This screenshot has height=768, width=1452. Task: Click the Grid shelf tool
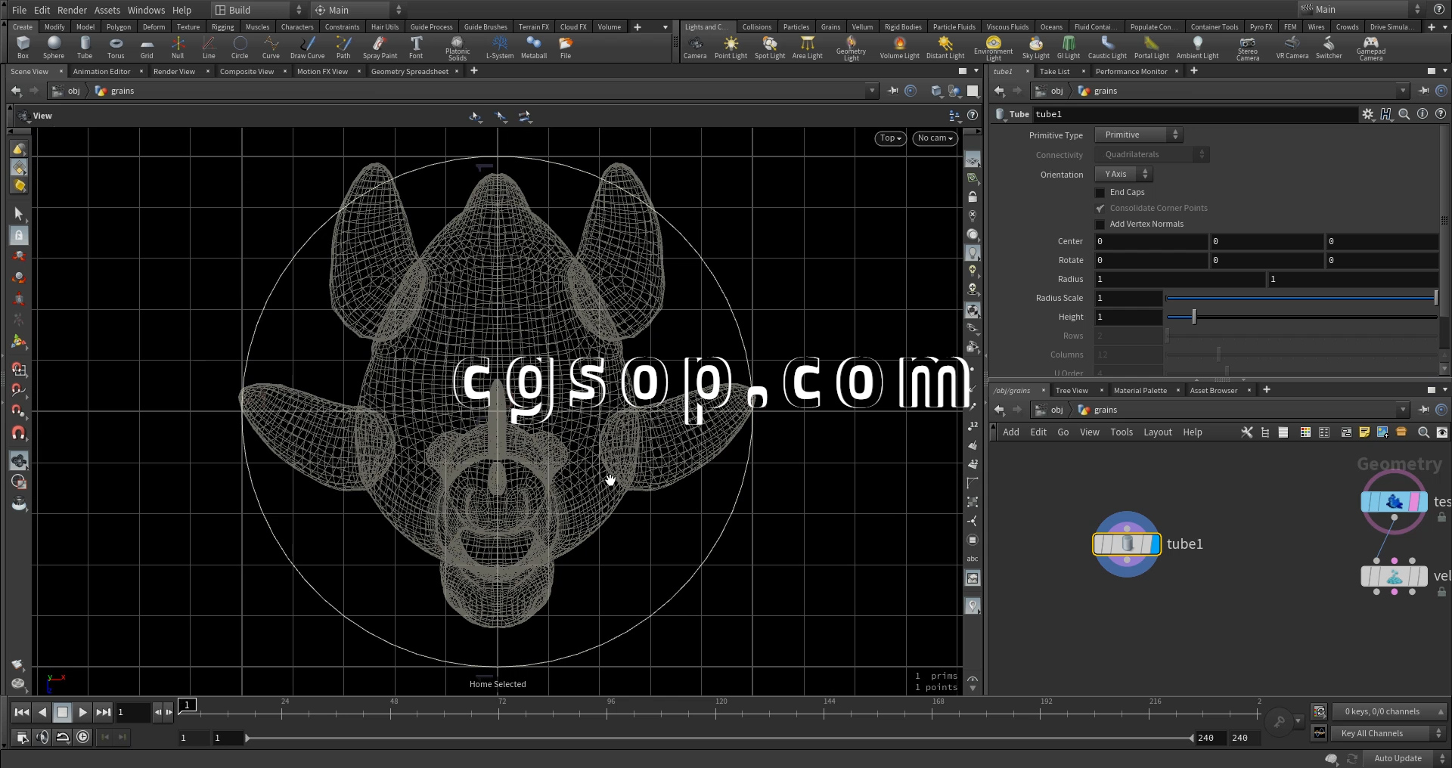[x=147, y=48]
